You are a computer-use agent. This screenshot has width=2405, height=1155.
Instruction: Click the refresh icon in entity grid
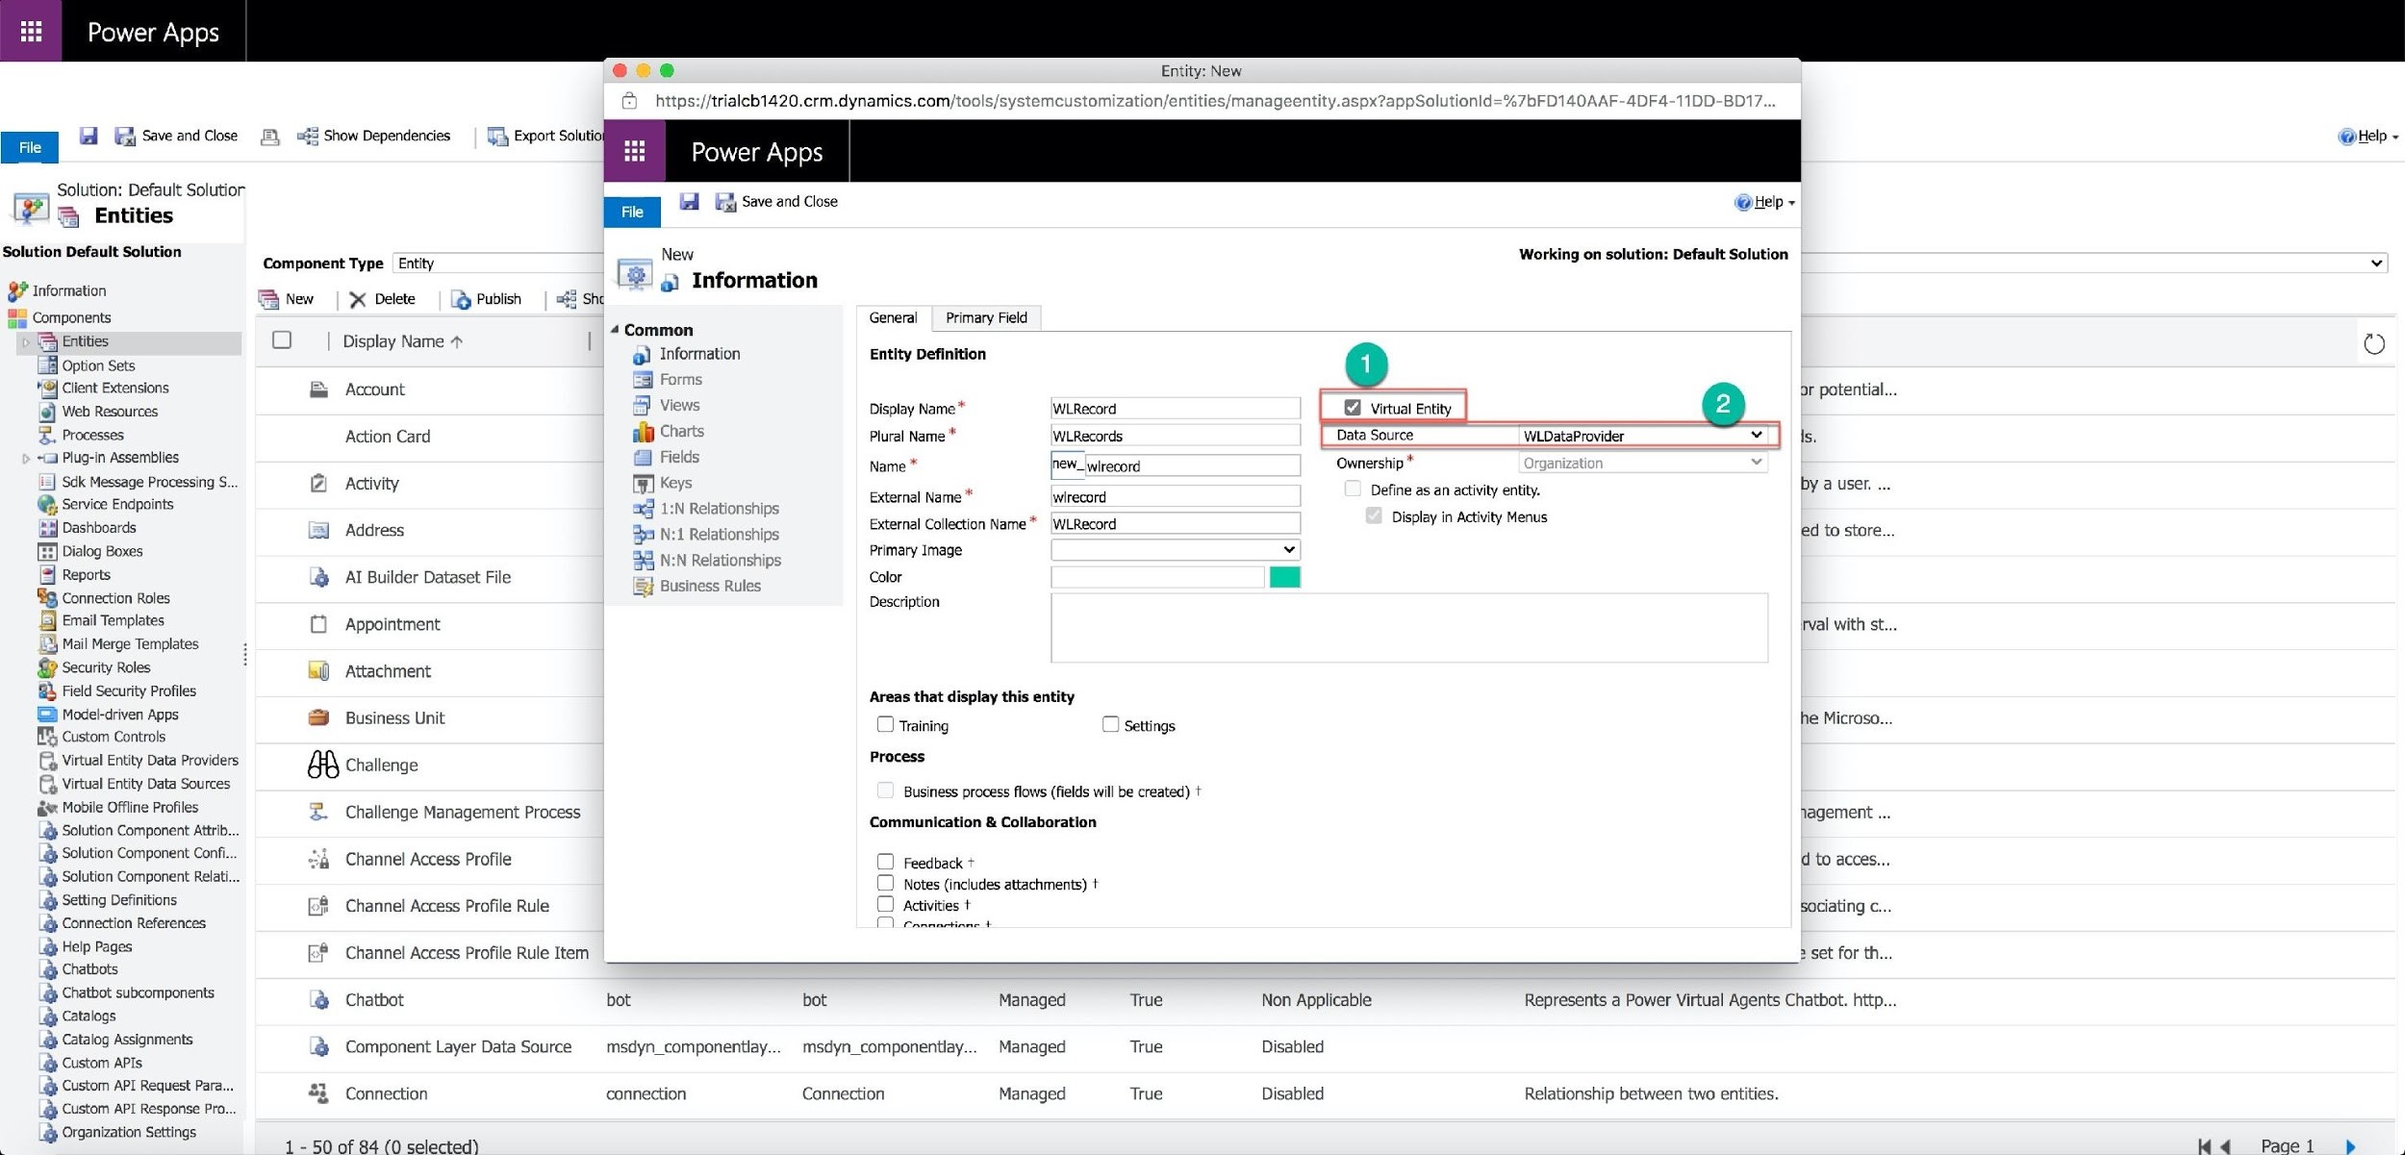click(x=2373, y=343)
